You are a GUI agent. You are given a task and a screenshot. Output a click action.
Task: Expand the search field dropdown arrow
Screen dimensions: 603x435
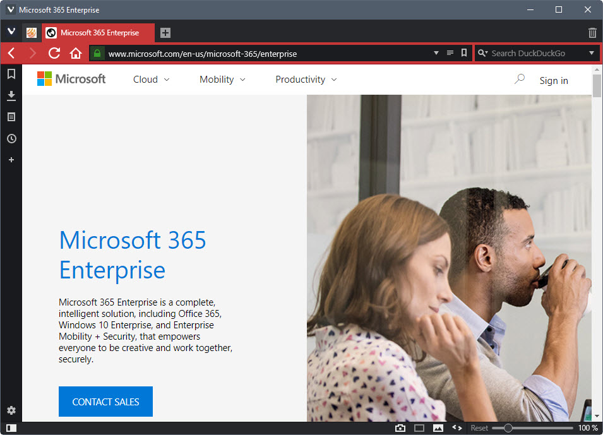[592, 52]
